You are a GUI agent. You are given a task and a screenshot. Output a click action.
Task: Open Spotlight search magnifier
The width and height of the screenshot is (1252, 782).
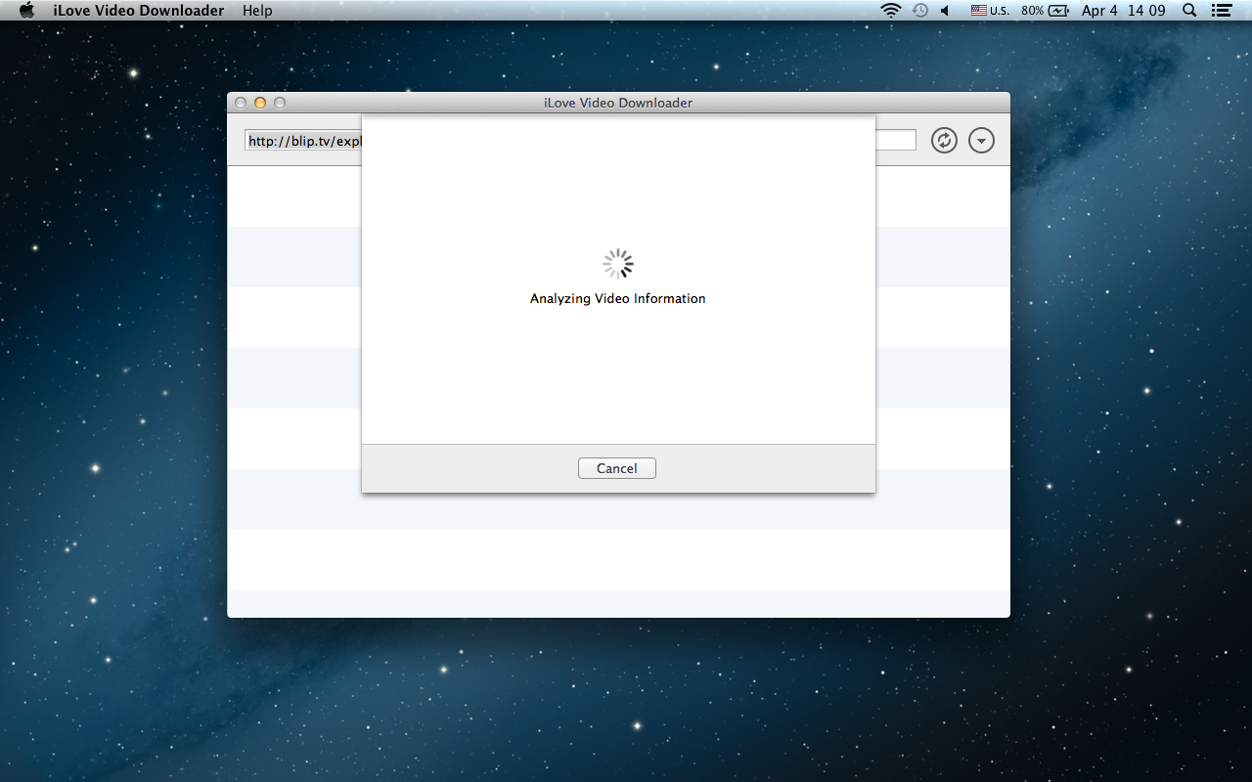click(1189, 11)
